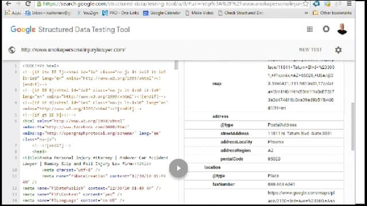Reload the page with the refresh icon

click(28, 3)
